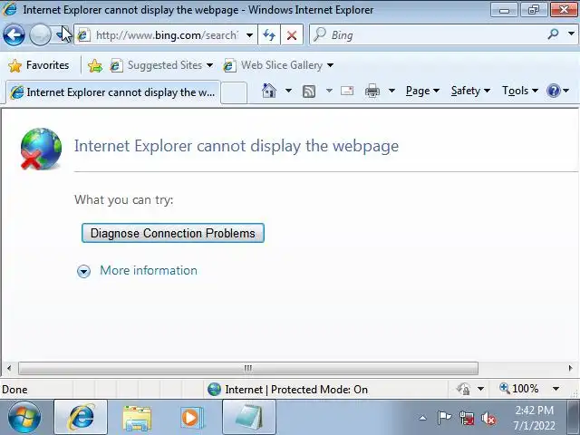
Task: Click the scroll right arrow
Action: pos(570,368)
